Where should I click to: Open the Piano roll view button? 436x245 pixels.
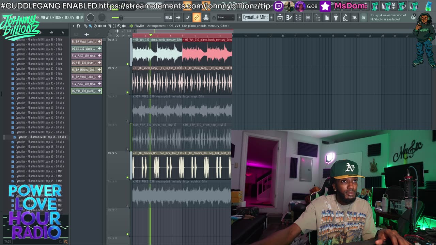tap(289, 18)
